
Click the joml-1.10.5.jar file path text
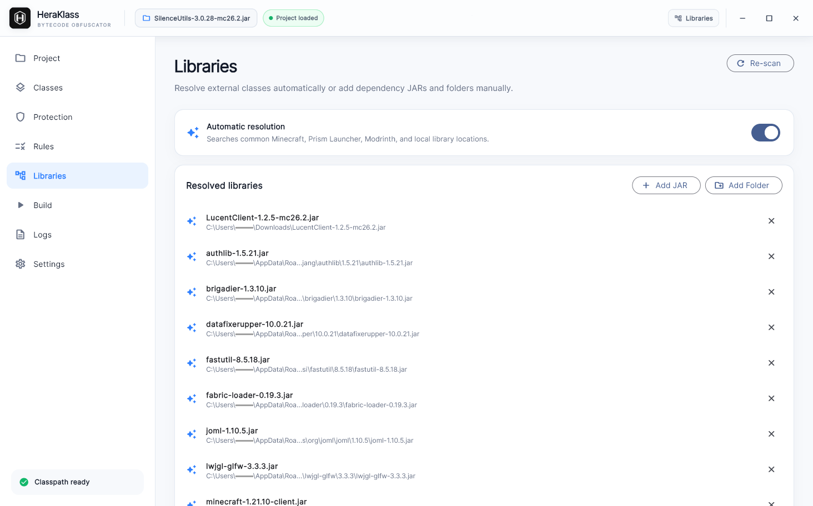click(x=310, y=441)
